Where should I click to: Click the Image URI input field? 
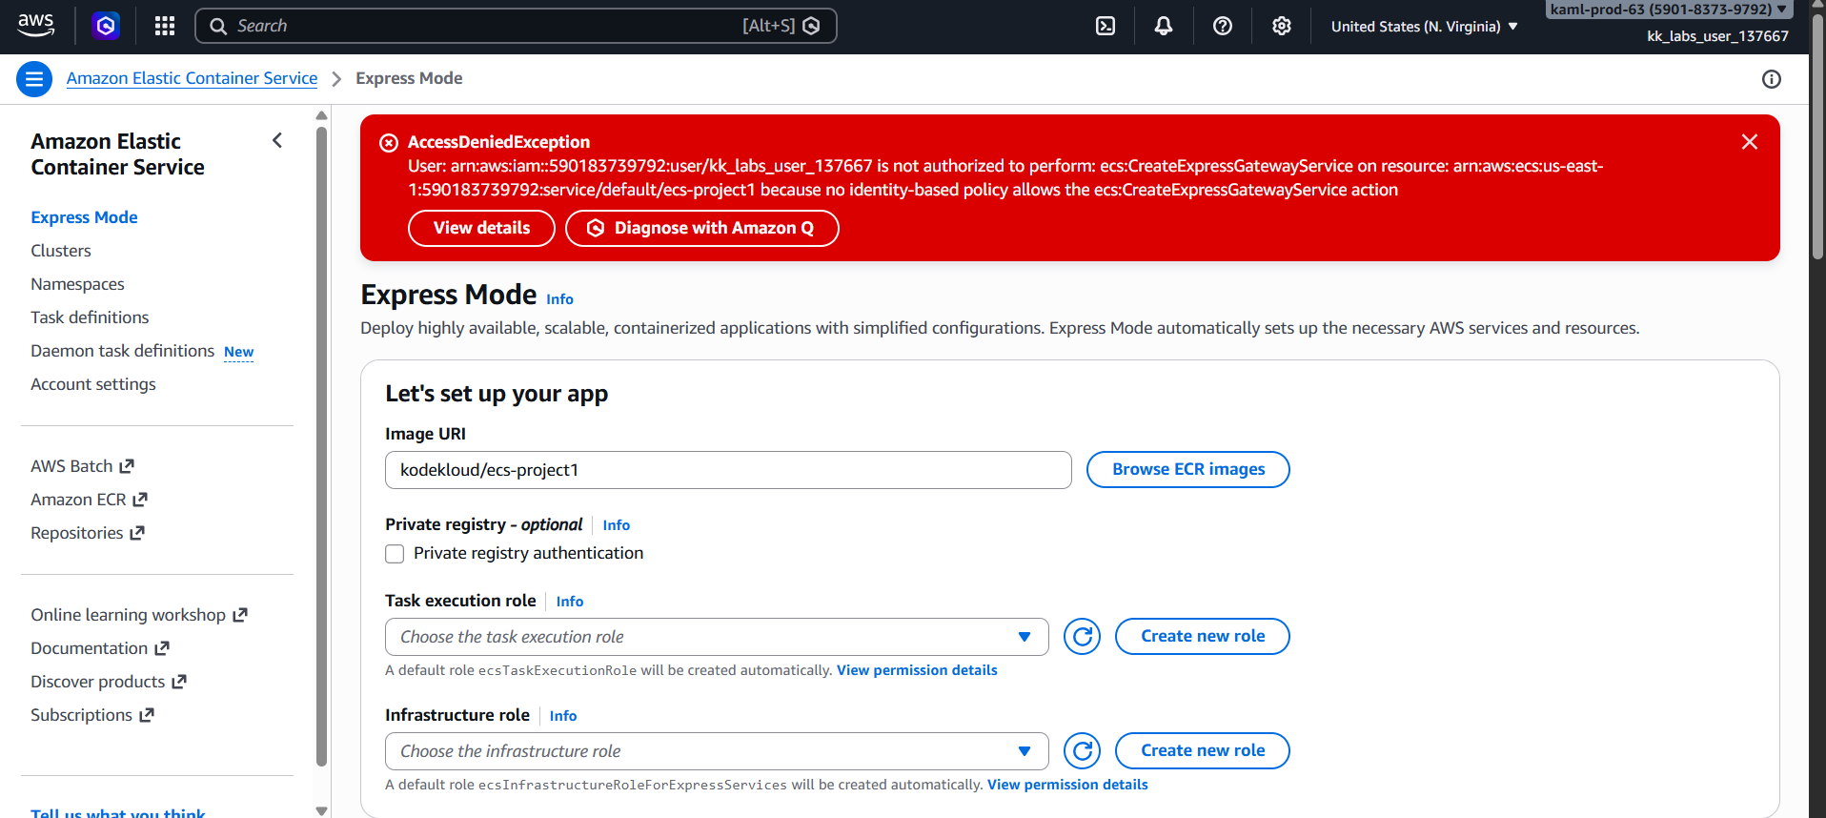pyautogui.click(x=728, y=470)
